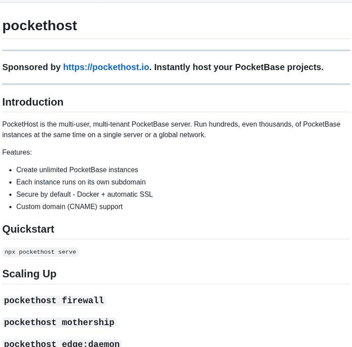Viewport: 352px width, 347px height.
Task: Click the PocketHost introduction paragraph first line
Action: (x=171, y=124)
